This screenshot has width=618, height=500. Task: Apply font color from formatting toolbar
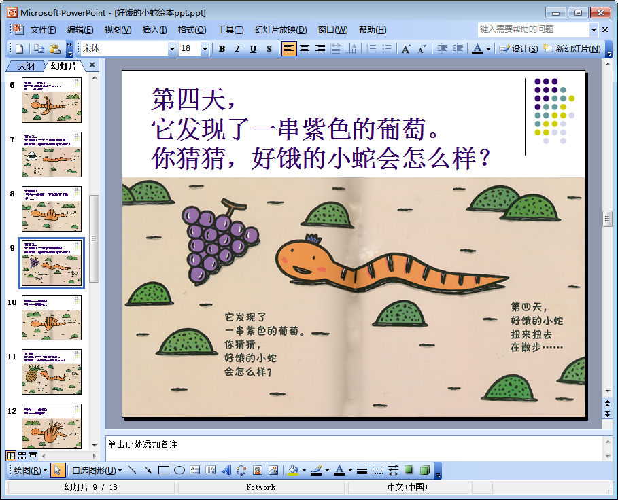(477, 49)
